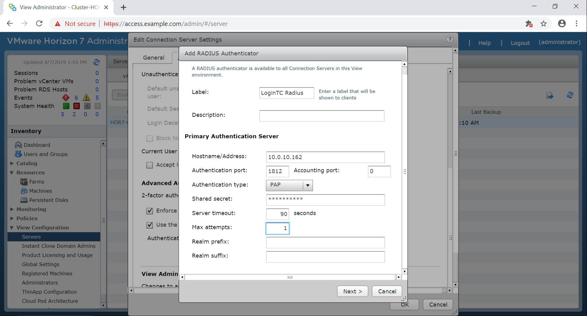
Task: Click the Hostname/Address field
Action: click(x=325, y=157)
